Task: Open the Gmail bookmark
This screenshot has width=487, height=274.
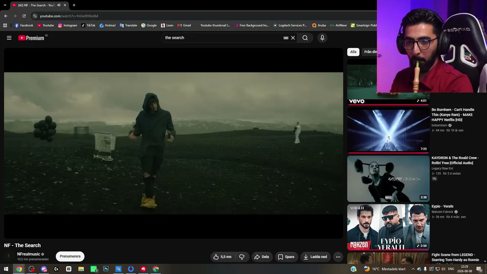Action: tap(184, 25)
